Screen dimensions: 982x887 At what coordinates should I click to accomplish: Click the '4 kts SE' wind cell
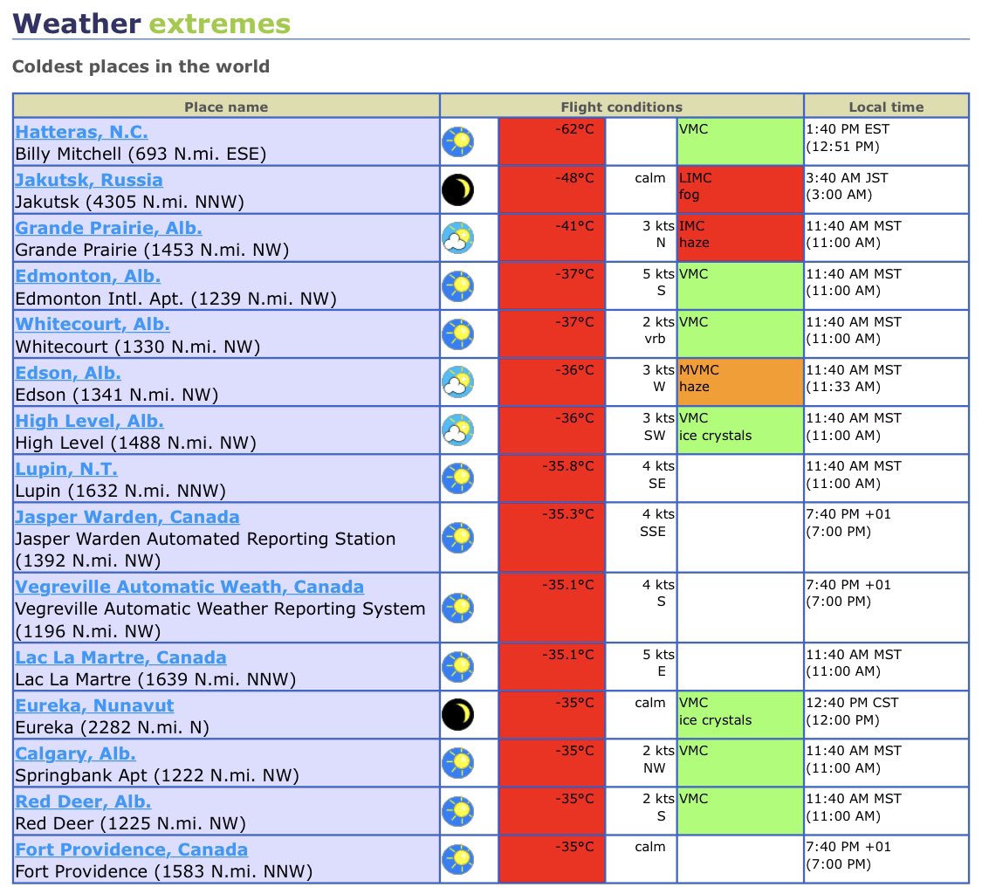click(x=642, y=478)
